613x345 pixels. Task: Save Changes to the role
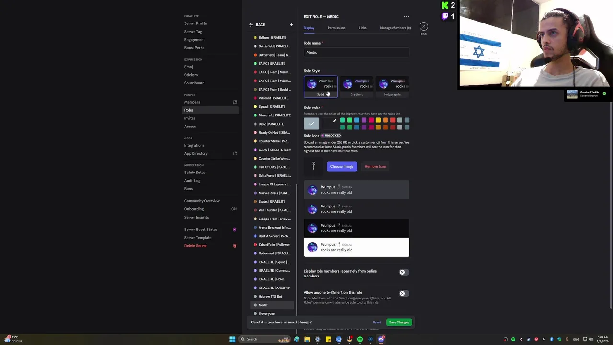[x=399, y=322]
